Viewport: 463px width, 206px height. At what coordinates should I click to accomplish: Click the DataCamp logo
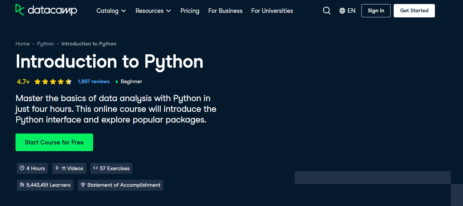46,10
